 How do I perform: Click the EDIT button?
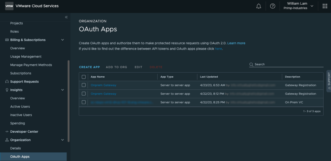(138, 67)
